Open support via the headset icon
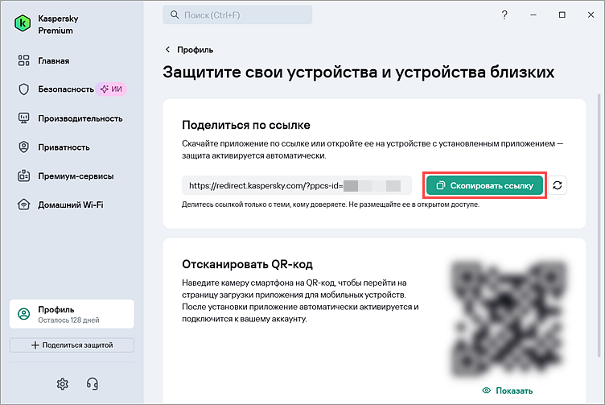The image size is (605, 405). [x=93, y=384]
